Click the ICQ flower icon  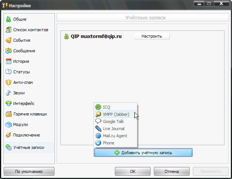(98, 107)
